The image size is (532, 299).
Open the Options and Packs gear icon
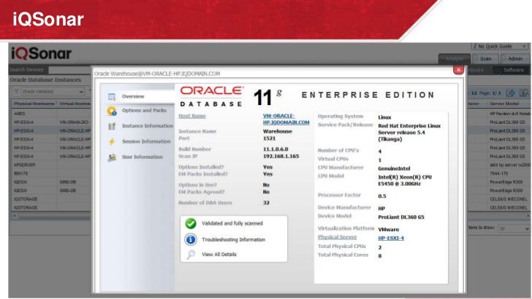(x=112, y=111)
